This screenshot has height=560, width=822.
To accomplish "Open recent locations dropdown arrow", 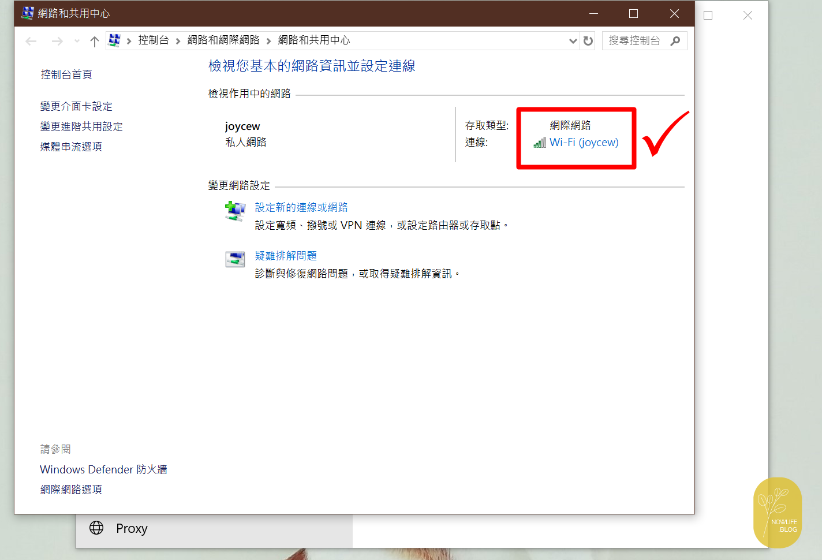I will pyautogui.click(x=77, y=41).
